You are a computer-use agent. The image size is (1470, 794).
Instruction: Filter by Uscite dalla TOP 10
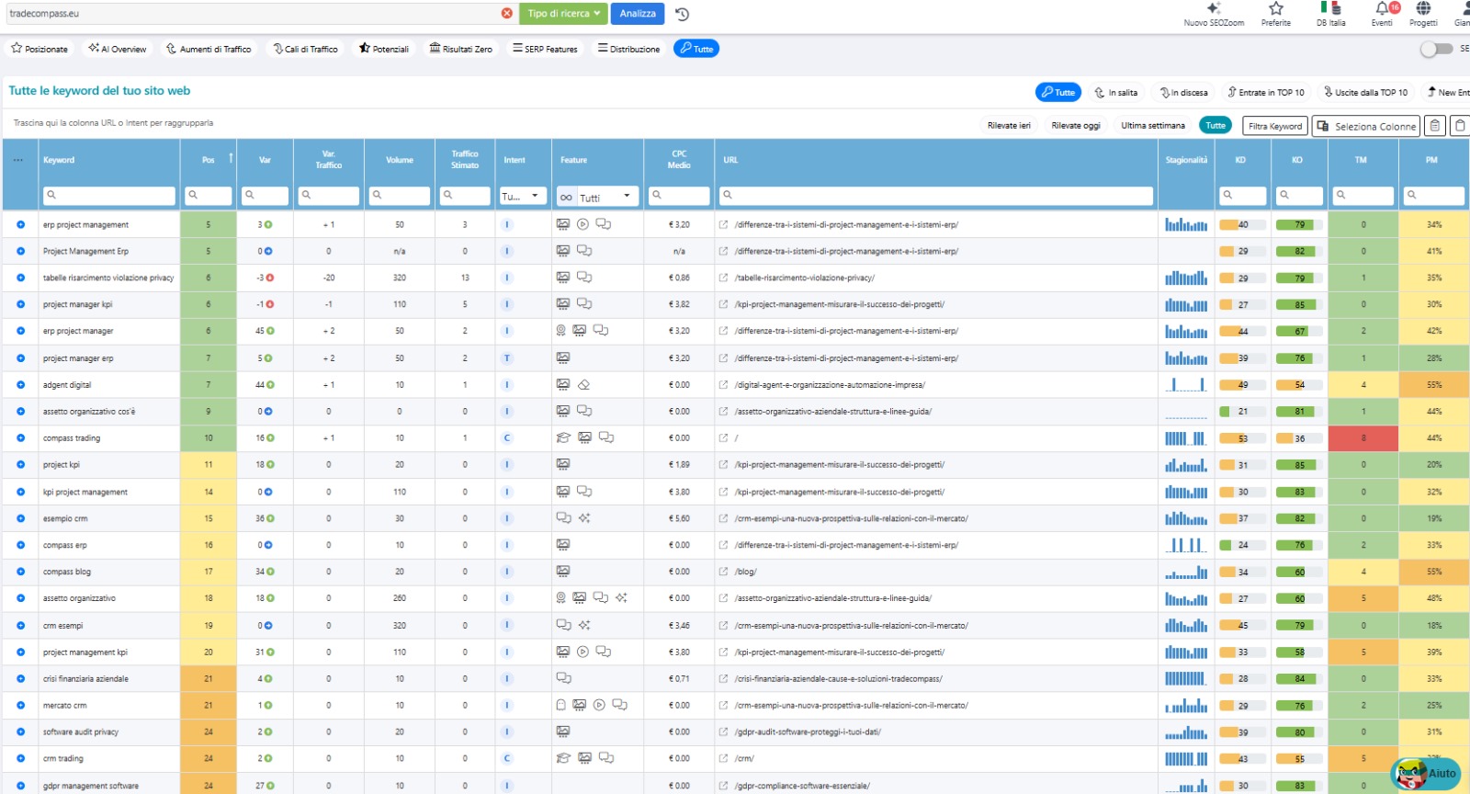[1365, 92]
